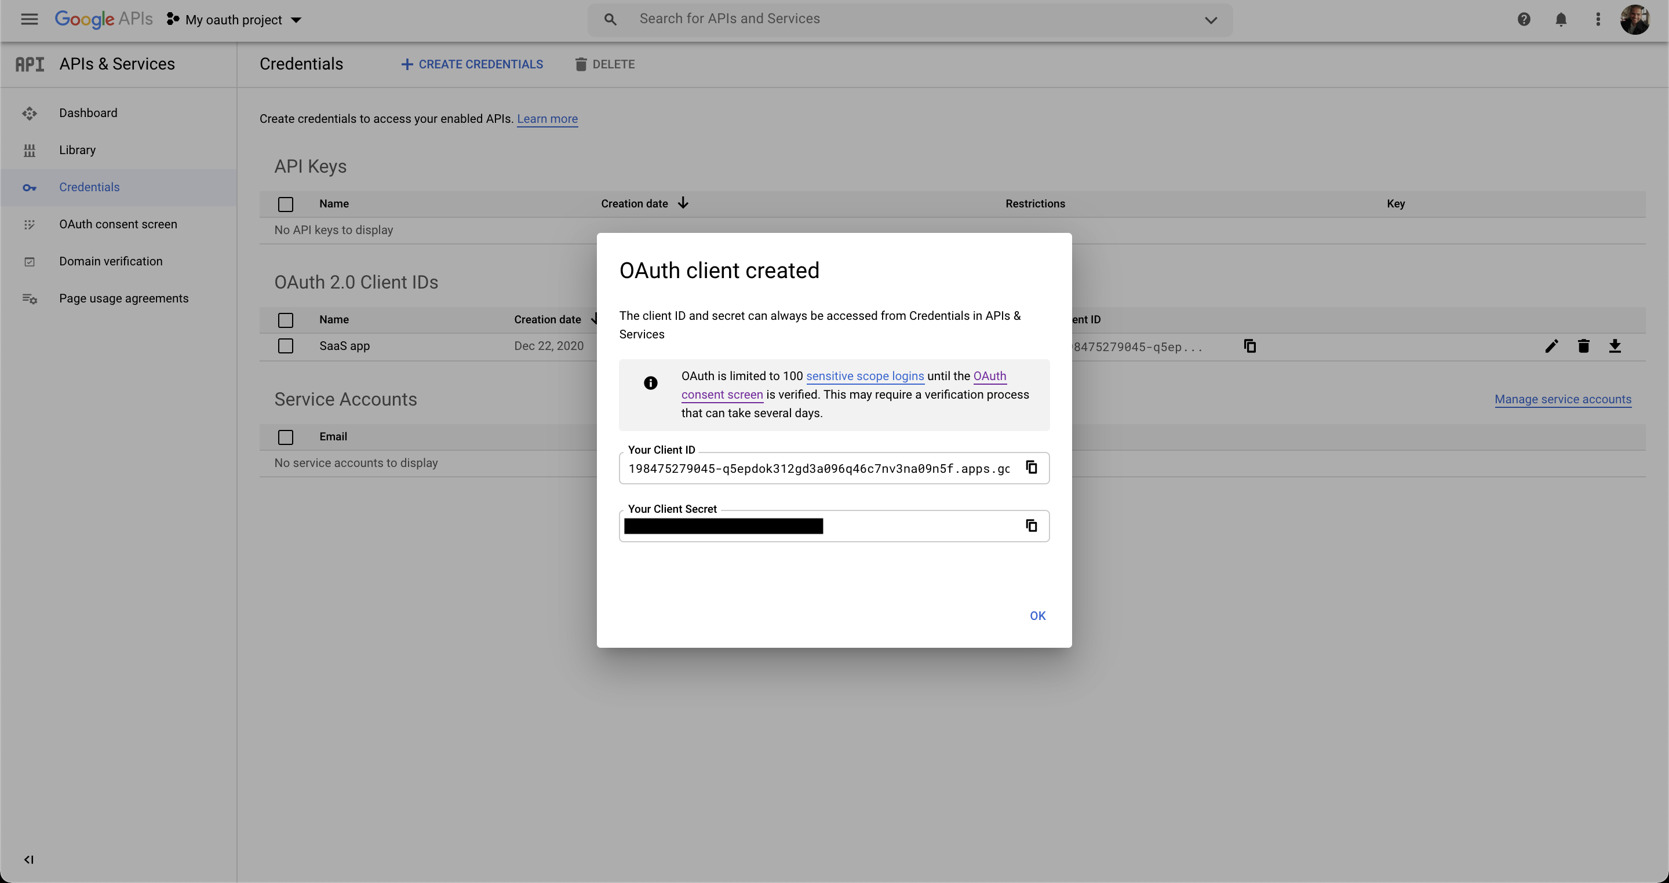Viewport: 1669px width, 883px height.
Task: Copy the Client ID to clipboard
Action: (1031, 467)
